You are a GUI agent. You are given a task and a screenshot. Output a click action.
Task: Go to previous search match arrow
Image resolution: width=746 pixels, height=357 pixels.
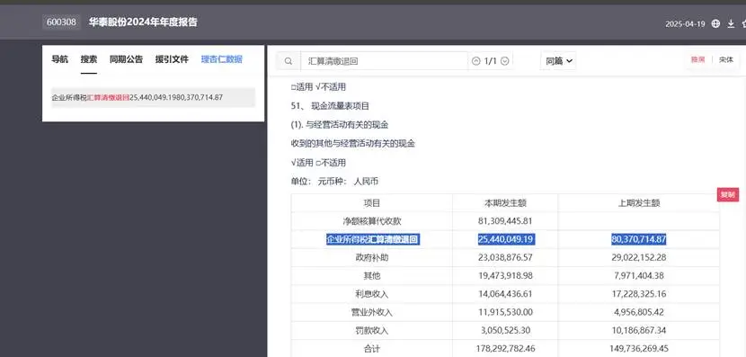[475, 61]
